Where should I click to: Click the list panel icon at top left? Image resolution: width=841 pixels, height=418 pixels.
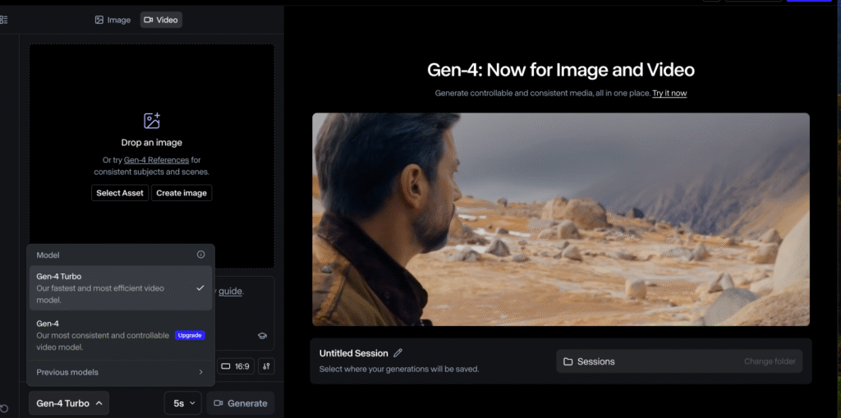coord(3,19)
